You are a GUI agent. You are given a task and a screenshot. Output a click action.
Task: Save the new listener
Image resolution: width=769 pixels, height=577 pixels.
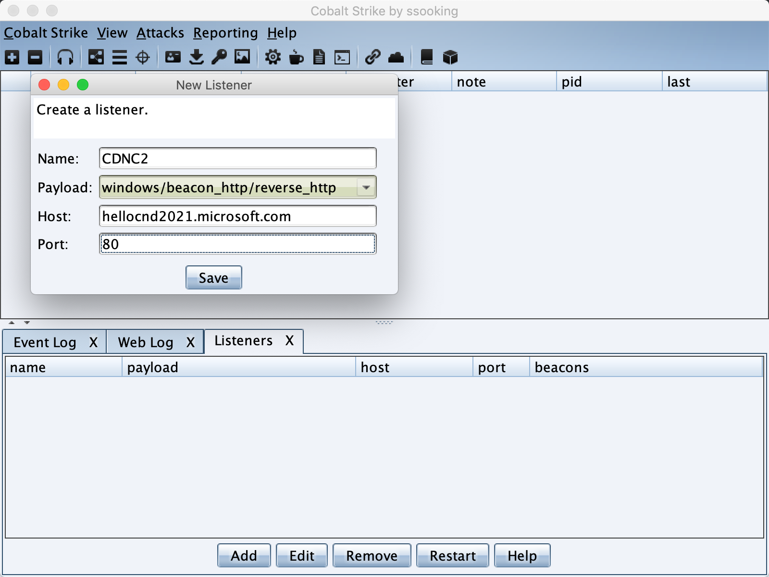click(x=214, y=277)
